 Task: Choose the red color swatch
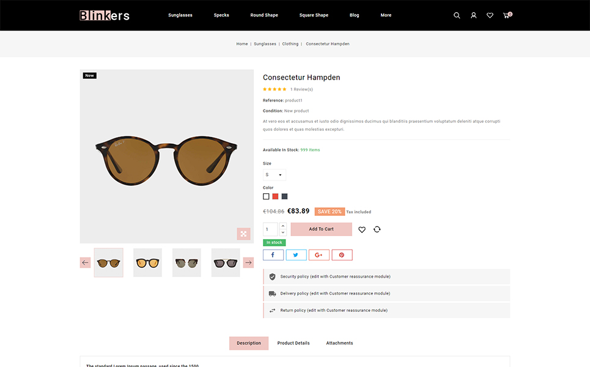click(275, 196)
